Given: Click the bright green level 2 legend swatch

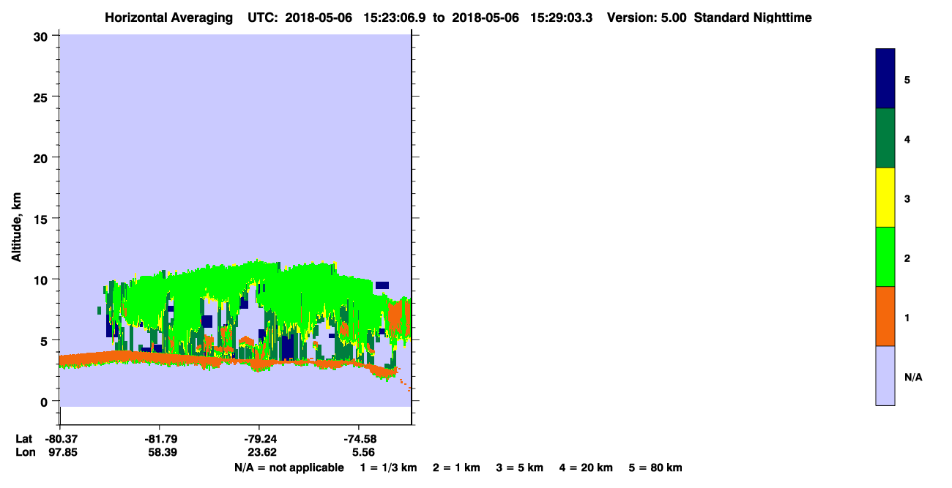Looking at the screenshot, I should (x=885, y=257).
